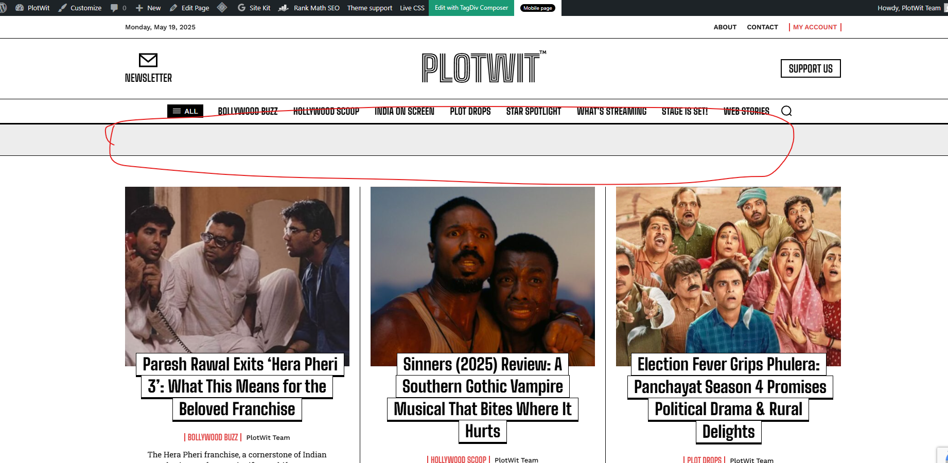Open the CONTACT page
Viewport: 948px width, 463px height.
point(762,27)
